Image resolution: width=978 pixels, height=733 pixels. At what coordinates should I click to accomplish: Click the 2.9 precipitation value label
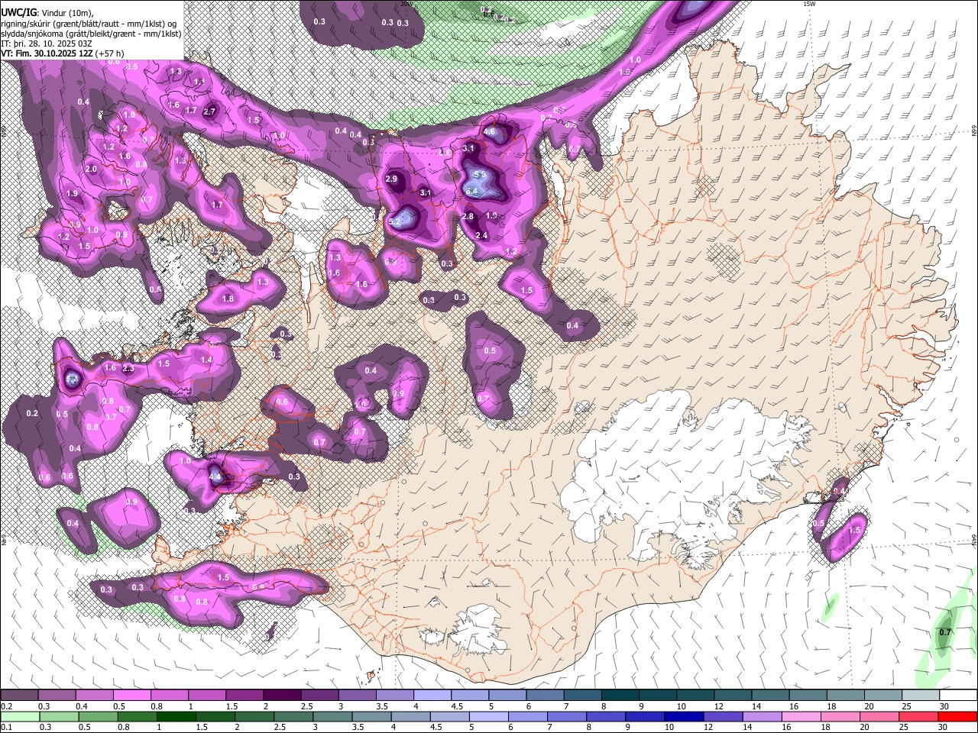coord(392,179)
